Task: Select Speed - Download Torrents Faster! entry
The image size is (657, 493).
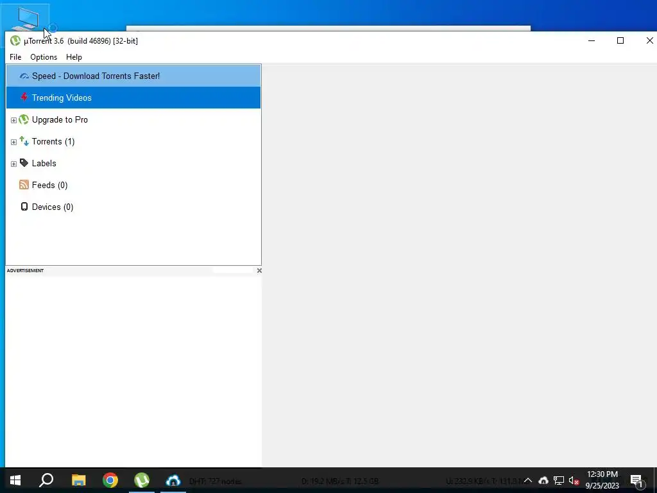Action: pos(133,76)
